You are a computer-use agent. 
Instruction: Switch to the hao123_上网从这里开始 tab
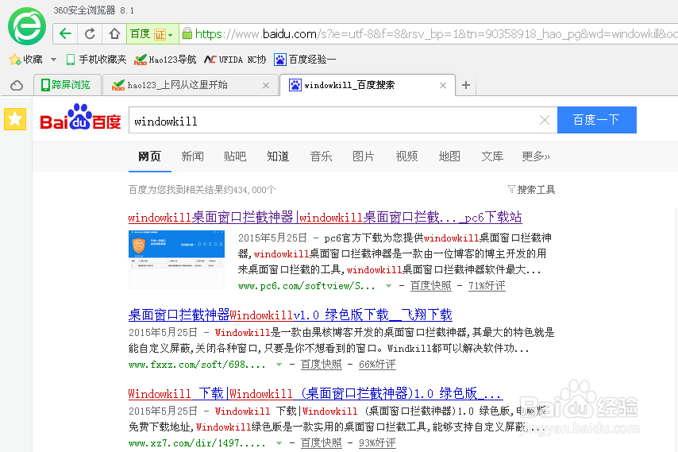coord(191,85)
